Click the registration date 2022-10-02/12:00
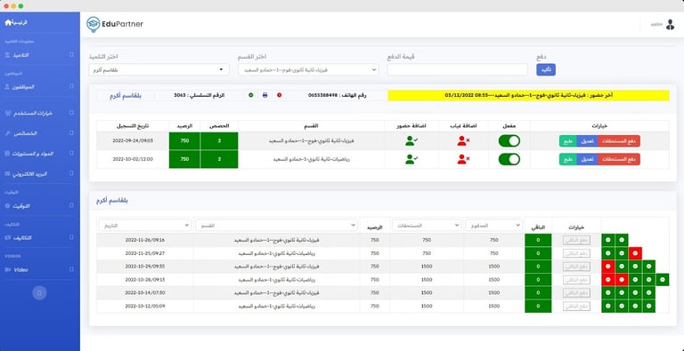This screenshot has width=684, height=351. coord(133,159)
